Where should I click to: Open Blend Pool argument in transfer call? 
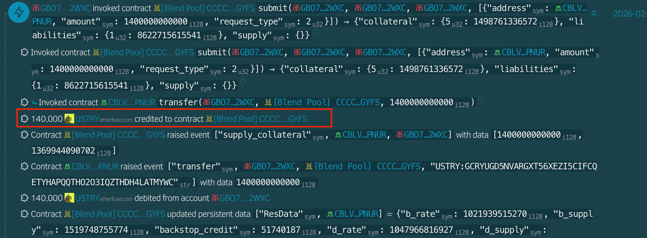[322, 102]
